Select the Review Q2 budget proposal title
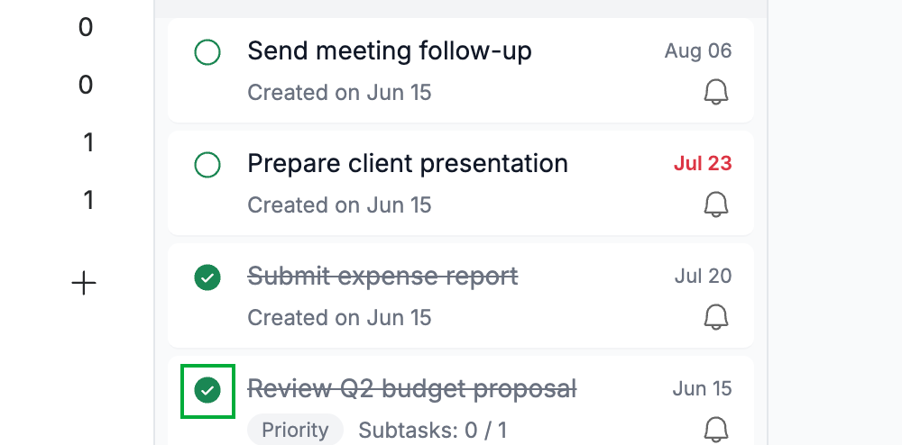Screen dimensions: 902x445 click(412, 389)
